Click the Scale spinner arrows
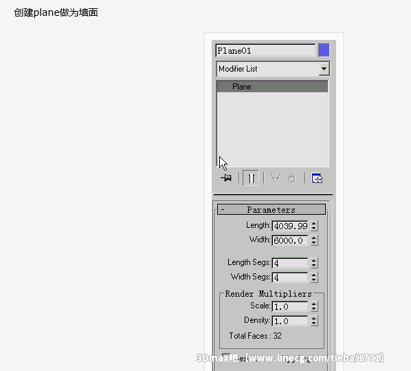411x371 pixels. (x=314, y=306)
